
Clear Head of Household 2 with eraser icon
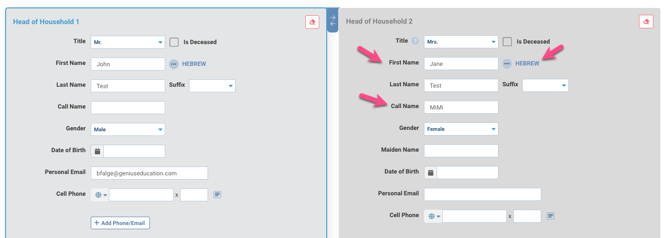point(646,21)
